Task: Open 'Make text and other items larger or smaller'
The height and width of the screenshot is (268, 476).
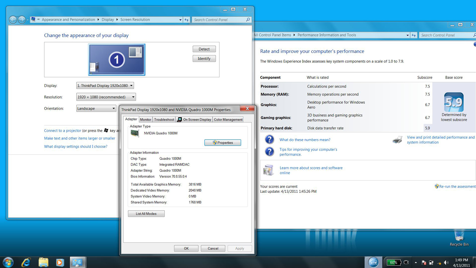Action: coord(80,138)
